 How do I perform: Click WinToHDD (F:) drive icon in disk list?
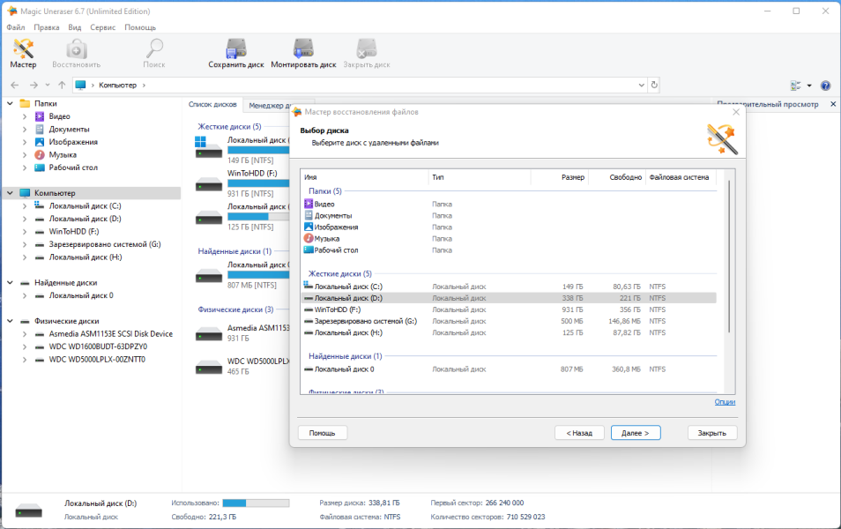coord(209,183)
